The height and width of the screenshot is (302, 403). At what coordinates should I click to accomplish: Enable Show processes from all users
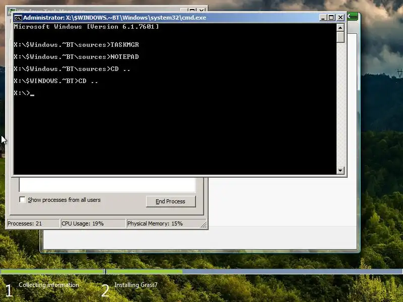[x=22, y=199]
